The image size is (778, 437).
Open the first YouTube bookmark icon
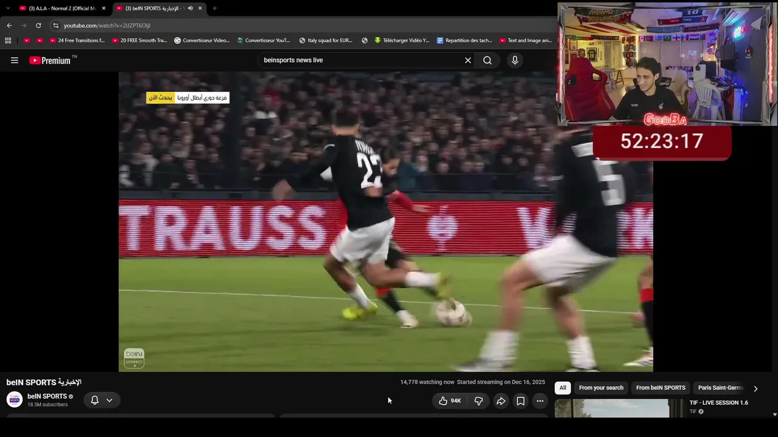[x=26, y=41]
